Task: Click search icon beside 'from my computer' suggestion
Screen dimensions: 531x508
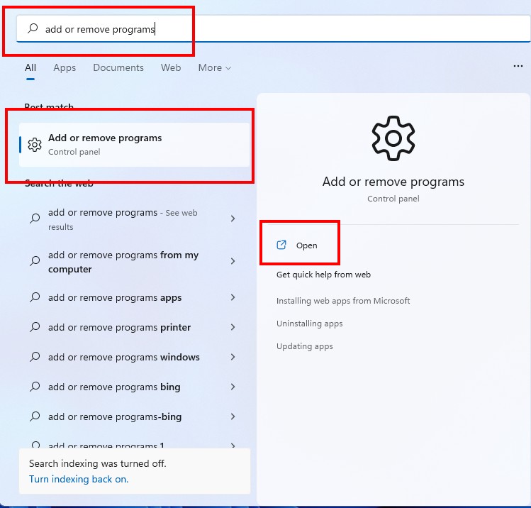Action: point(35,261)
